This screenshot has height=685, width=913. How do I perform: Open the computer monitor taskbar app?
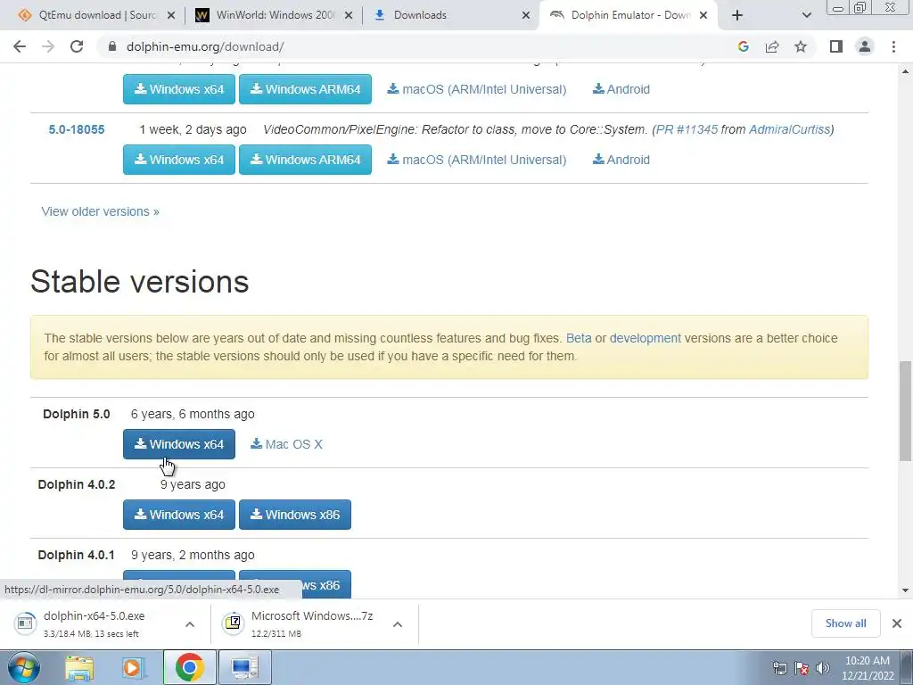(x=244, y=667)
